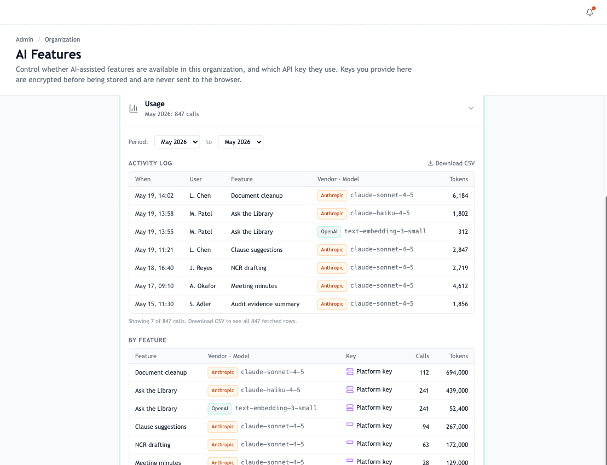Click the 63 calls value
Image resolution: width=607 pixels, height=465 pixels.
point(426,445)
